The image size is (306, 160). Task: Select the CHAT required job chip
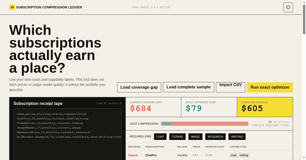pos(160,137)
